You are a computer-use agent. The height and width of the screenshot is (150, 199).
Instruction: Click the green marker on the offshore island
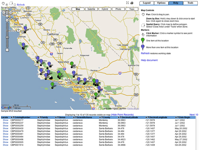(x=53, y=85)
